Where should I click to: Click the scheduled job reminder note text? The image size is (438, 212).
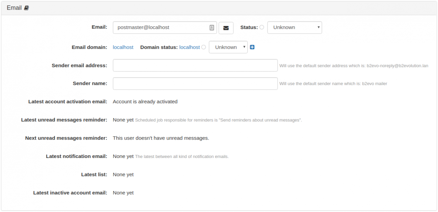pos(219,120)
